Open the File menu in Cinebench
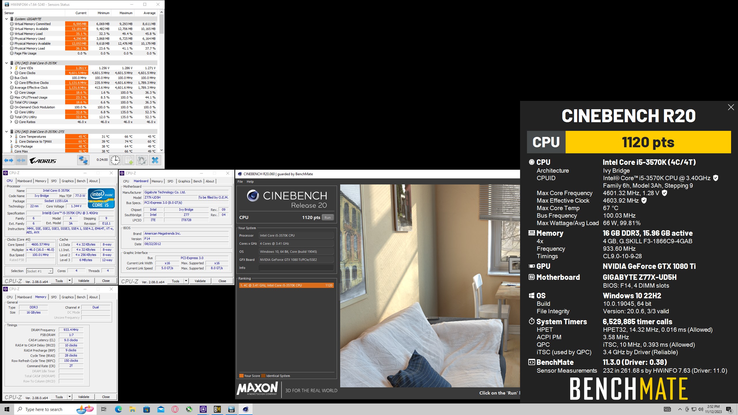 pyautogui.click(x=240, y=182)
